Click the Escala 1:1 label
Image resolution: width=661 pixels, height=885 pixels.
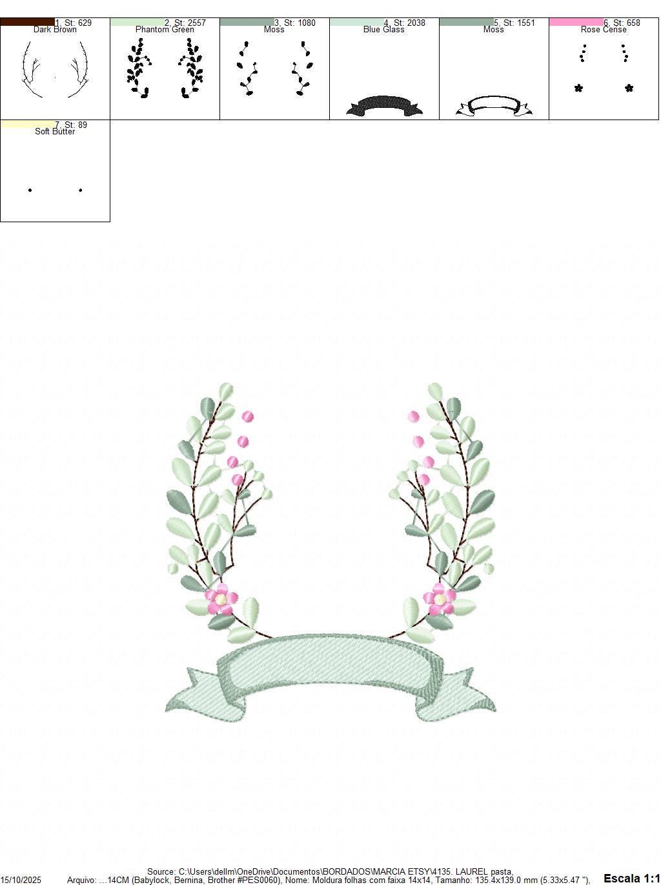[x=629, y=879]
